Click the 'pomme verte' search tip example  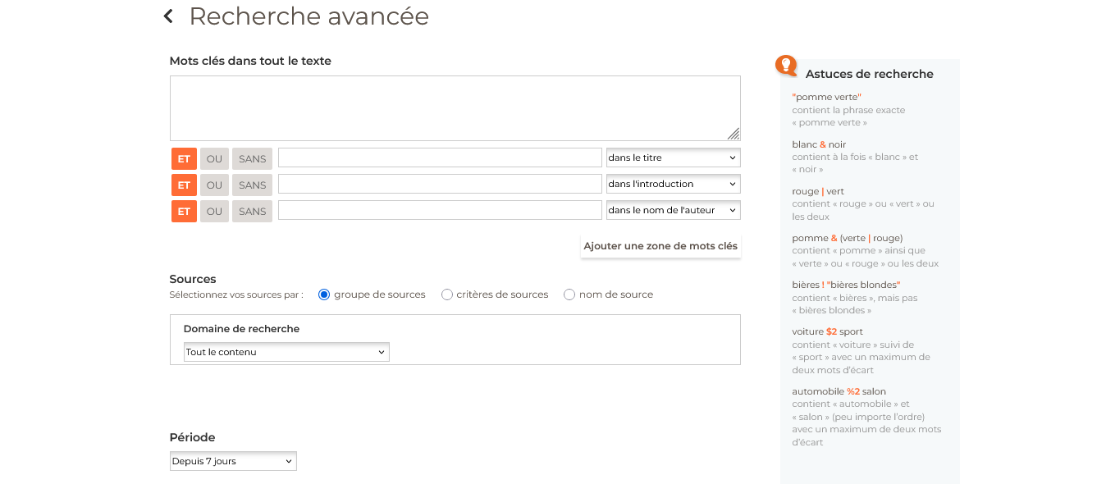click(826, 97)
